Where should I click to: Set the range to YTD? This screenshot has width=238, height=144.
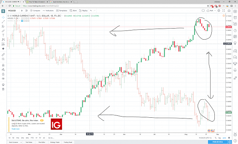point(32,138)
